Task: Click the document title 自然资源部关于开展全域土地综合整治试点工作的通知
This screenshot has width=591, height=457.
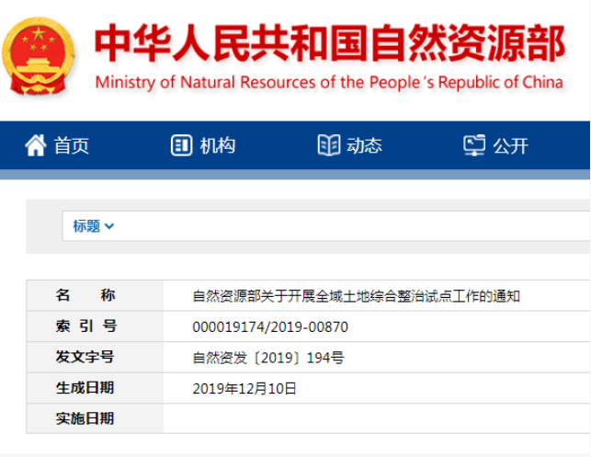Action: [357, 296]
